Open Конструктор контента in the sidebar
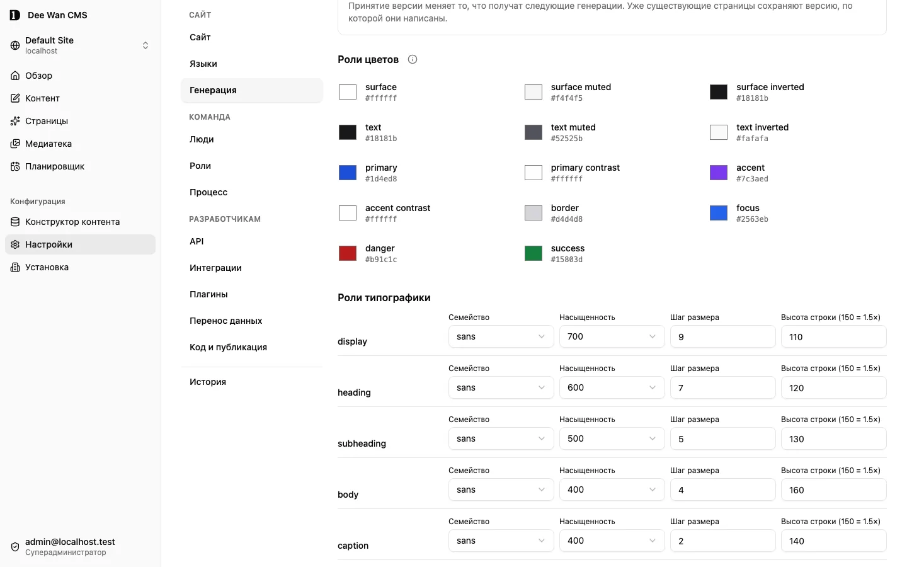The image size is (907, 567). (80, 222)
